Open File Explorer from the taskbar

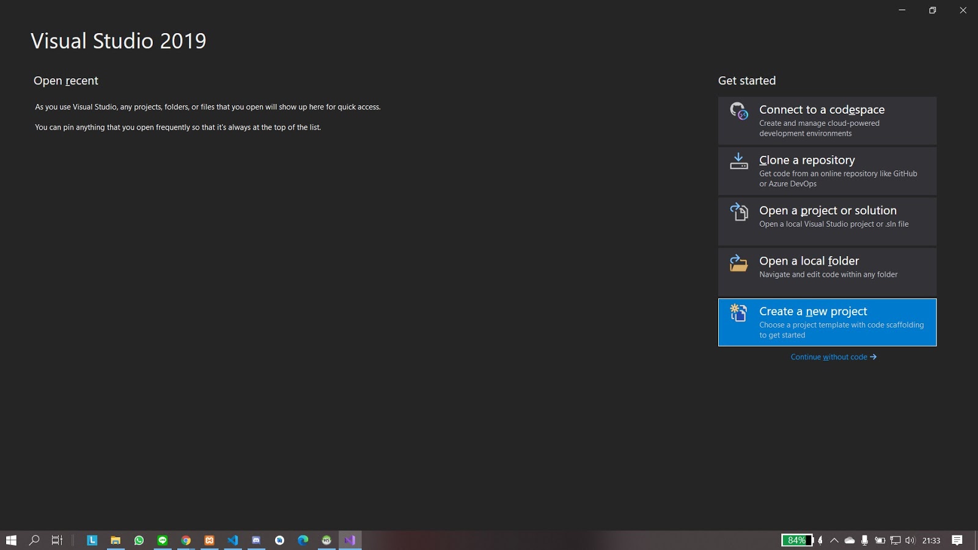coord(116,540)
